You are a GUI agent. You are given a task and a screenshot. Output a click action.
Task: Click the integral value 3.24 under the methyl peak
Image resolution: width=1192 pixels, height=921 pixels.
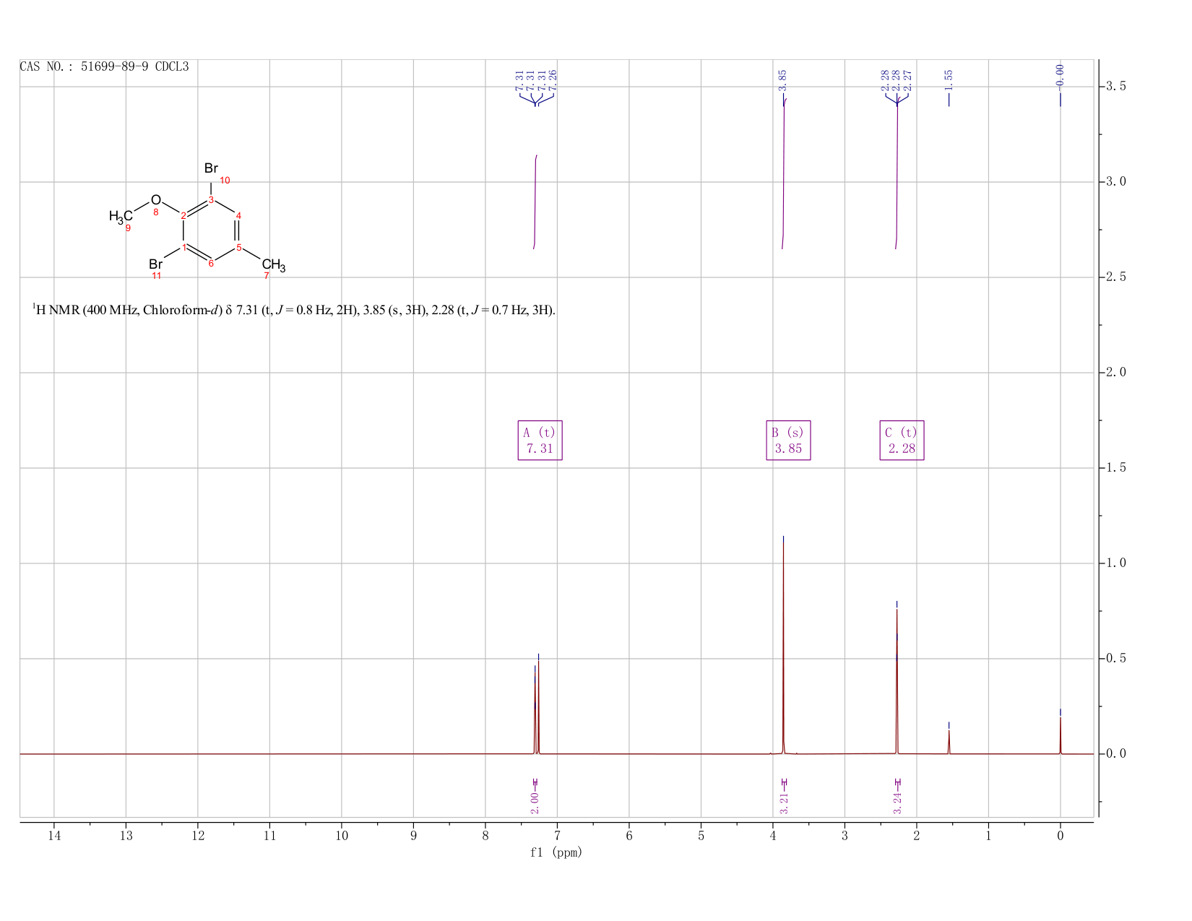coord(897,803)
